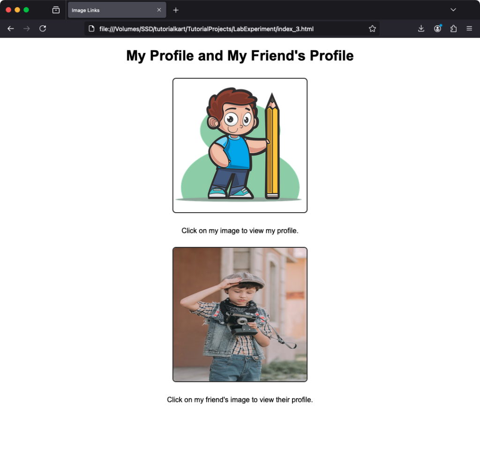Select the Image Links tab
Image resolution: width=480 pixels, height=468 pixels.
pos(117,10)
